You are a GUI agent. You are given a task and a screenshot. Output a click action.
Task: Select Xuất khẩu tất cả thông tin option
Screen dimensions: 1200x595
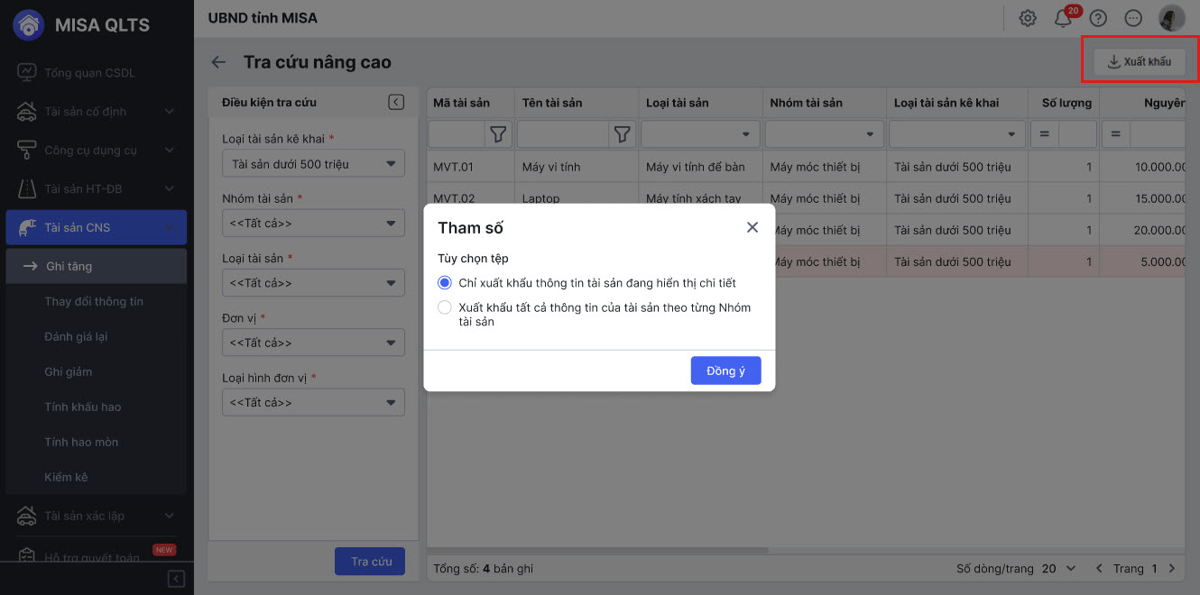444,307
